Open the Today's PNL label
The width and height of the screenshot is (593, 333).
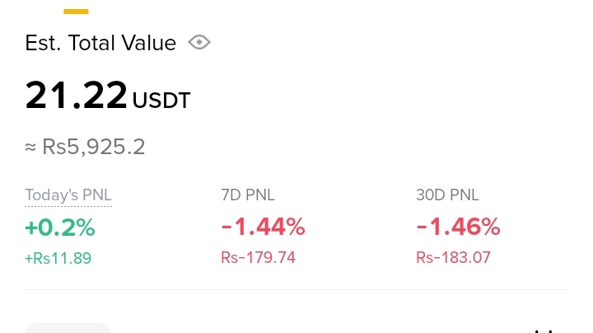pos(68,195)
